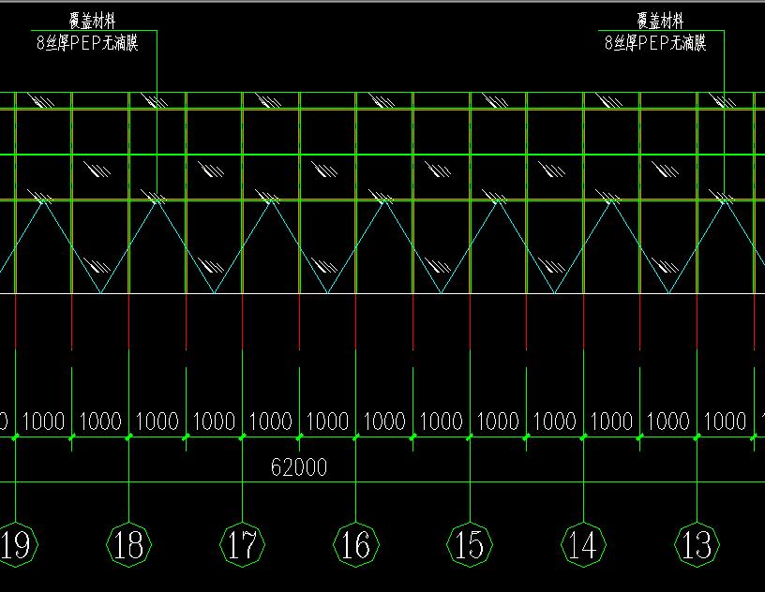Click grid bubble 18

[x=129, y=544]
